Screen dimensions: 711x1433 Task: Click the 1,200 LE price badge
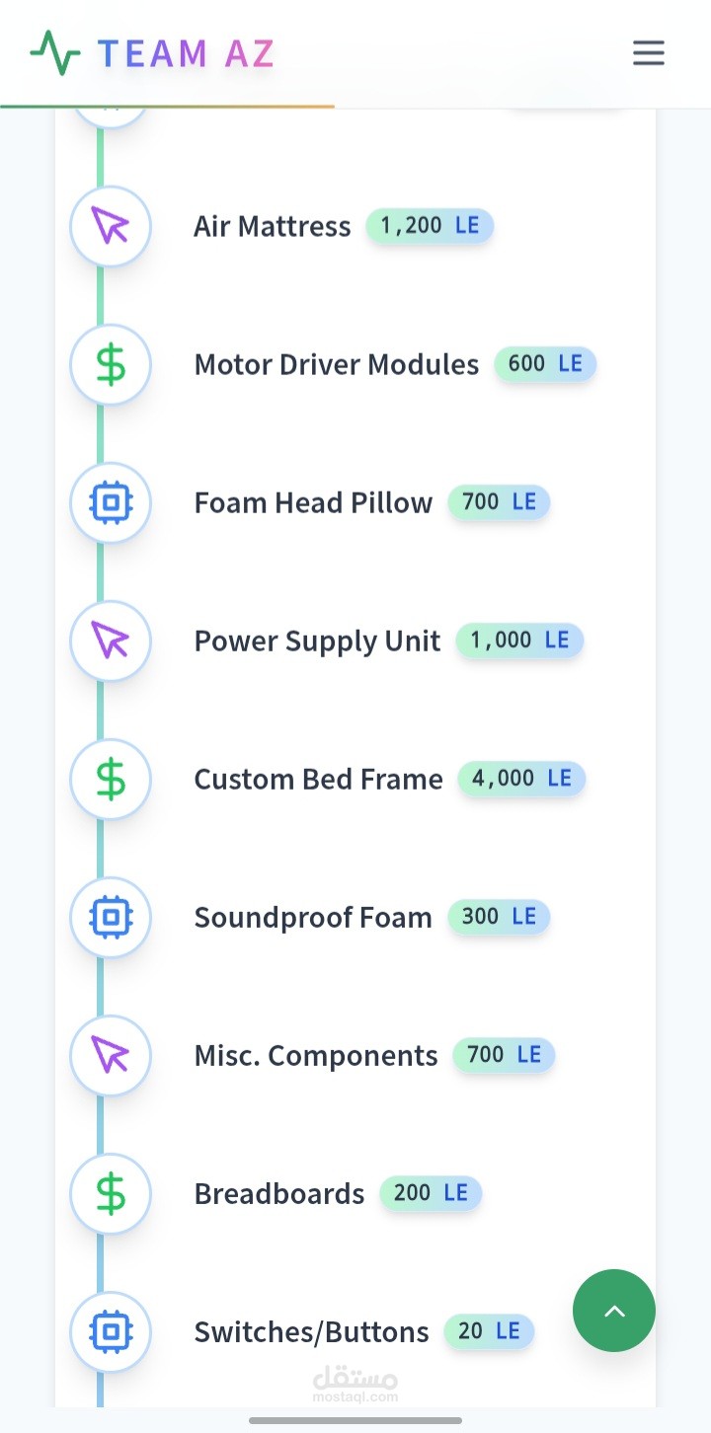point(430,226)
